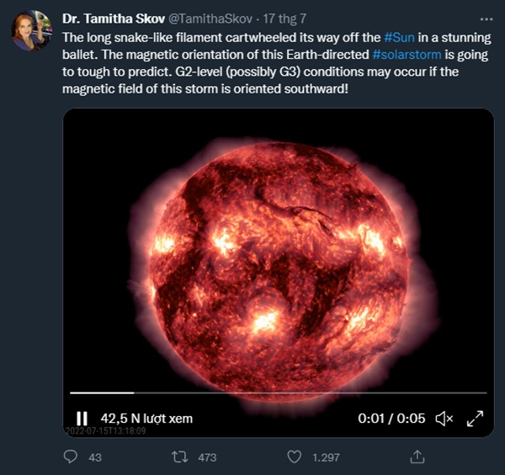
Task: Unmute the video sound speaker icon
Action: point(445,419)
